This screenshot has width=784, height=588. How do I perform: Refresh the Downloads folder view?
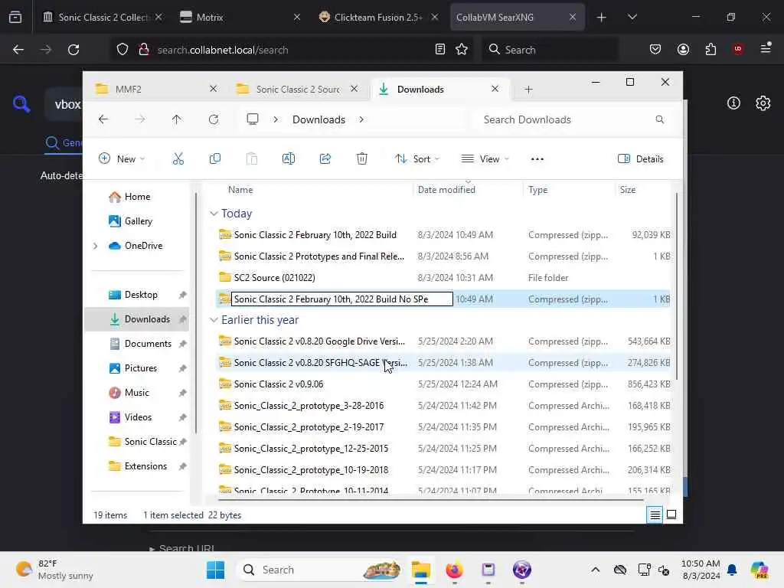[x=214, y=119]
